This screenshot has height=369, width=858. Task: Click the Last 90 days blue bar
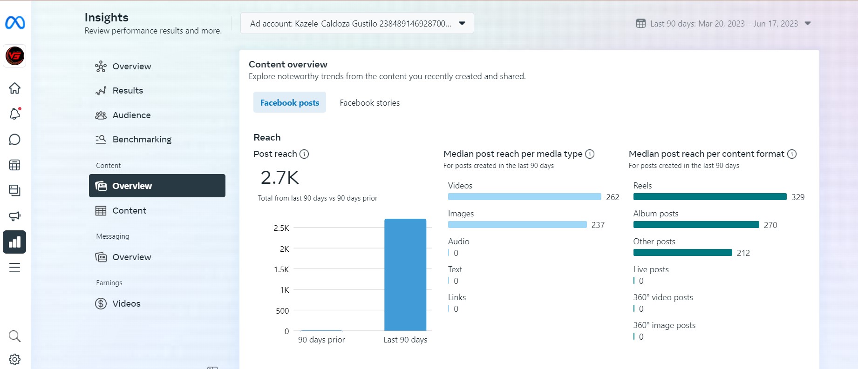[x=405, y=275]
